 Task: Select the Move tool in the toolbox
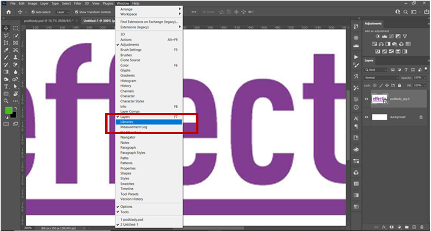click(x=6, y=28)
